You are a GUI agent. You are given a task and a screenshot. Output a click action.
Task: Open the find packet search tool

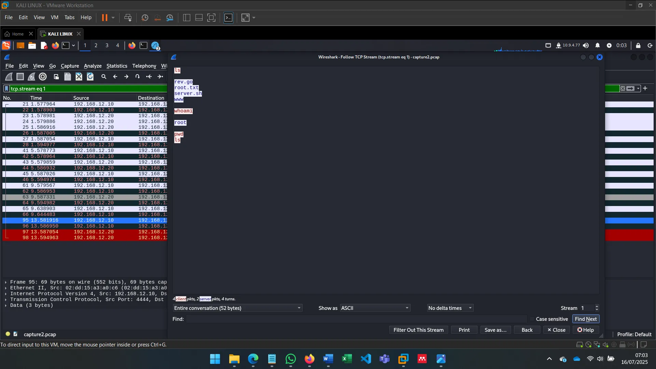coord(104,77)
